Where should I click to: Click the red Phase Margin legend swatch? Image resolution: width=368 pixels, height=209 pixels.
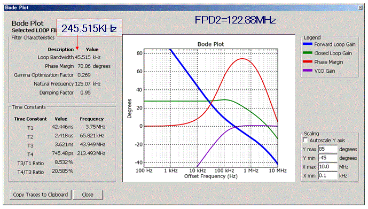point(308,61)
